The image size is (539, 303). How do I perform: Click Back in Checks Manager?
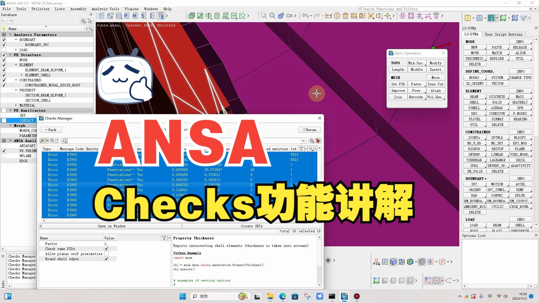(51, 130)
